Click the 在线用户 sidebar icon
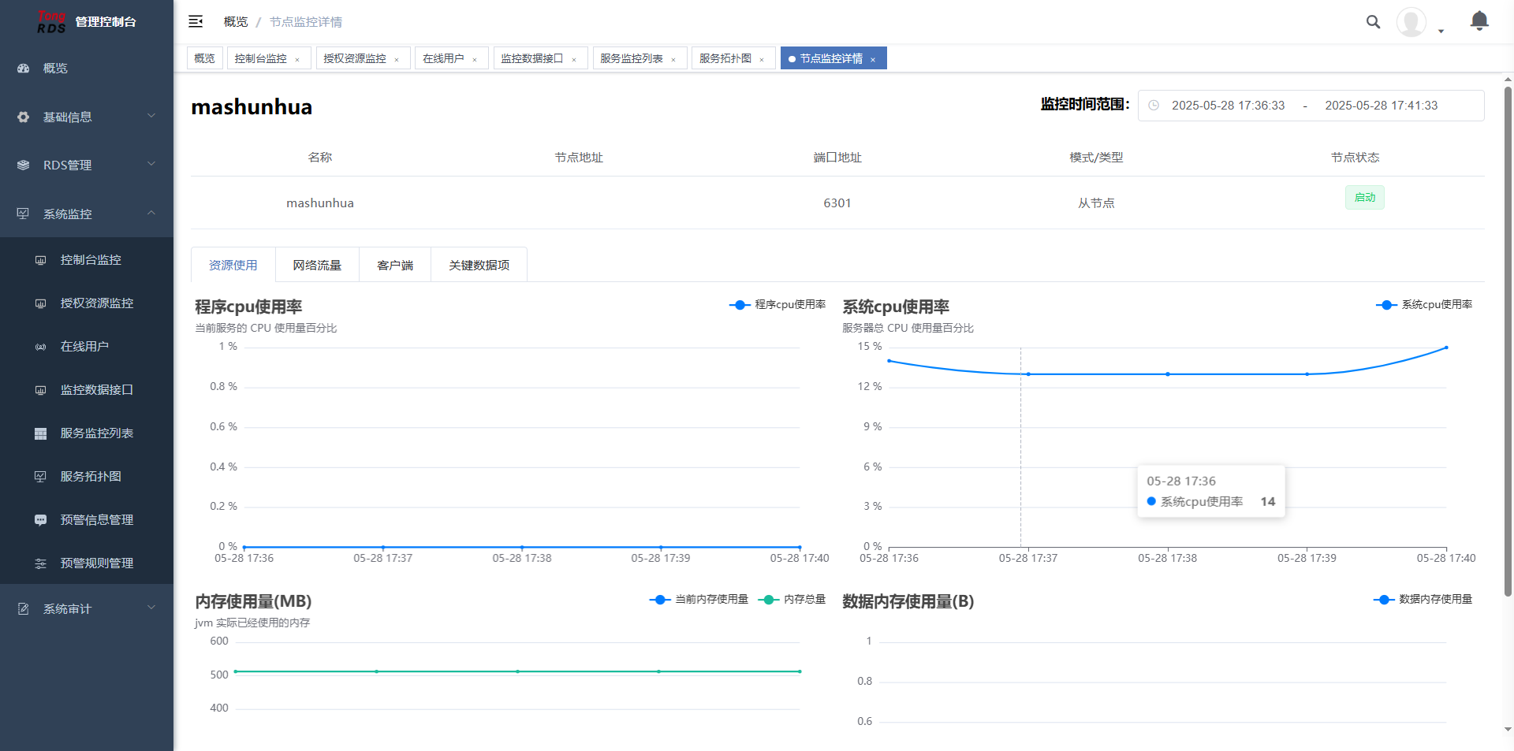1514x751 pixels. pos(41,347)
